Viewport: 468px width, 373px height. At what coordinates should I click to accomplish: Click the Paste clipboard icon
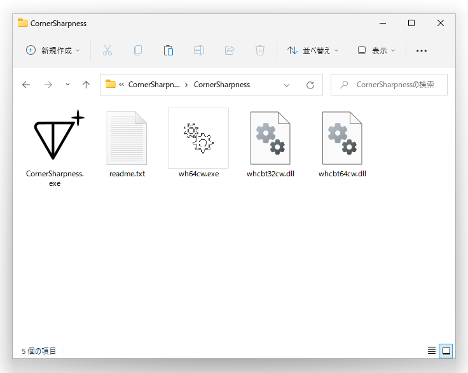[169, 50]
